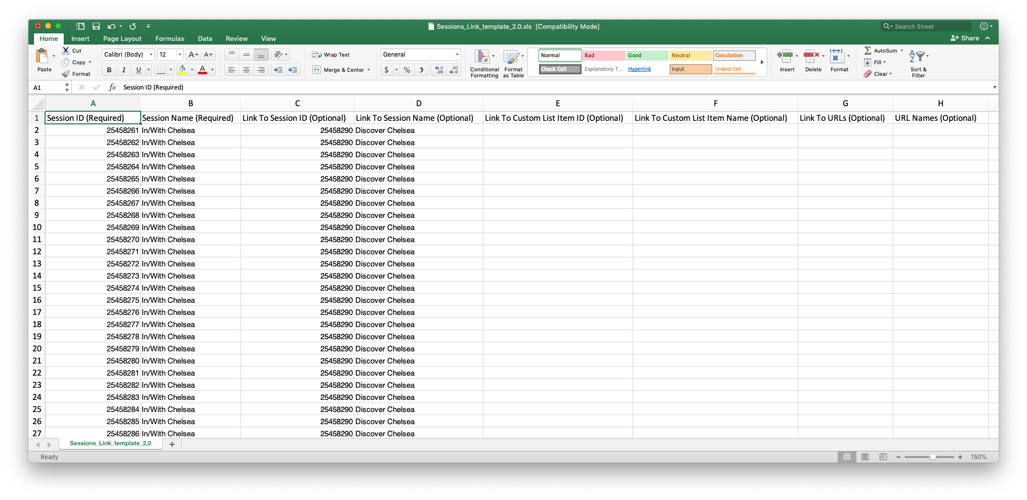Open the General number format dropdown

(x=456, y=54)
